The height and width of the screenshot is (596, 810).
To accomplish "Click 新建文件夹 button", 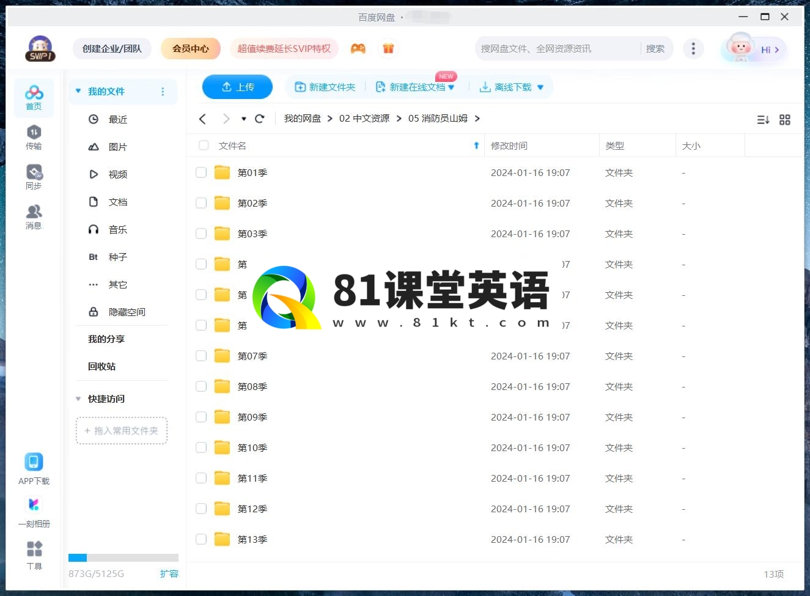I will 325,87.
